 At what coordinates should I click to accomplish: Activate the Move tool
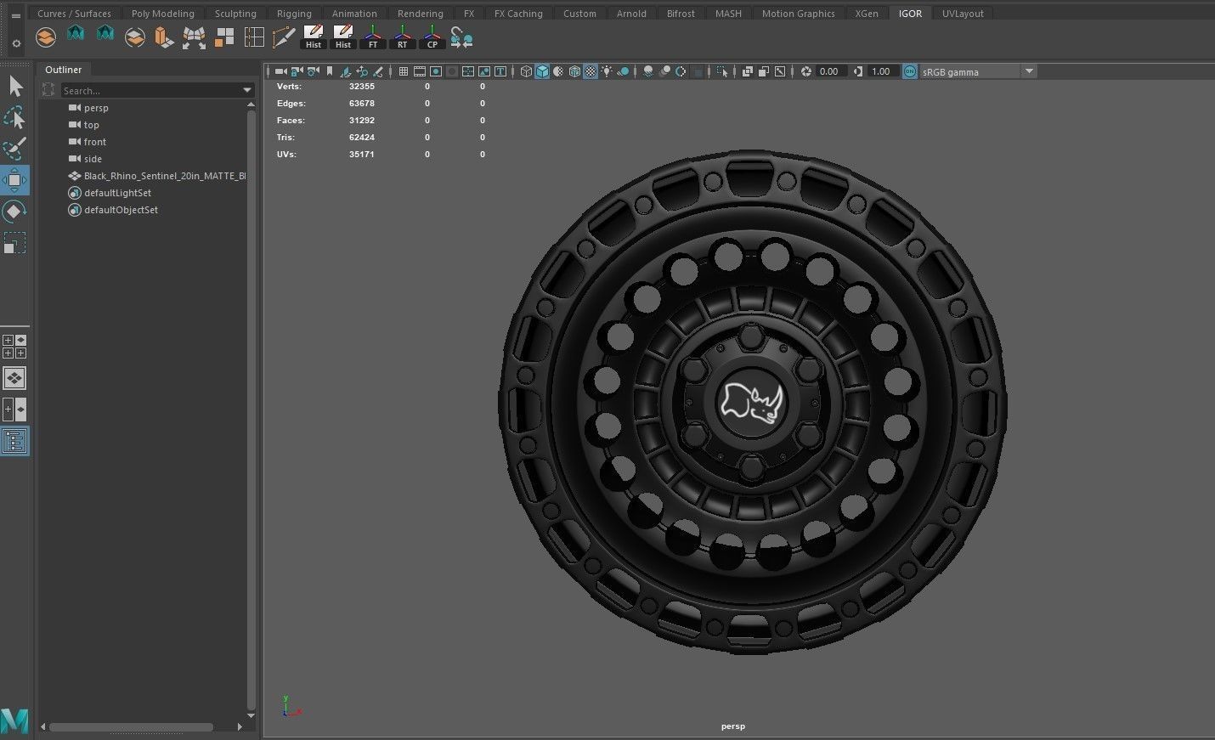pos(15,180)
